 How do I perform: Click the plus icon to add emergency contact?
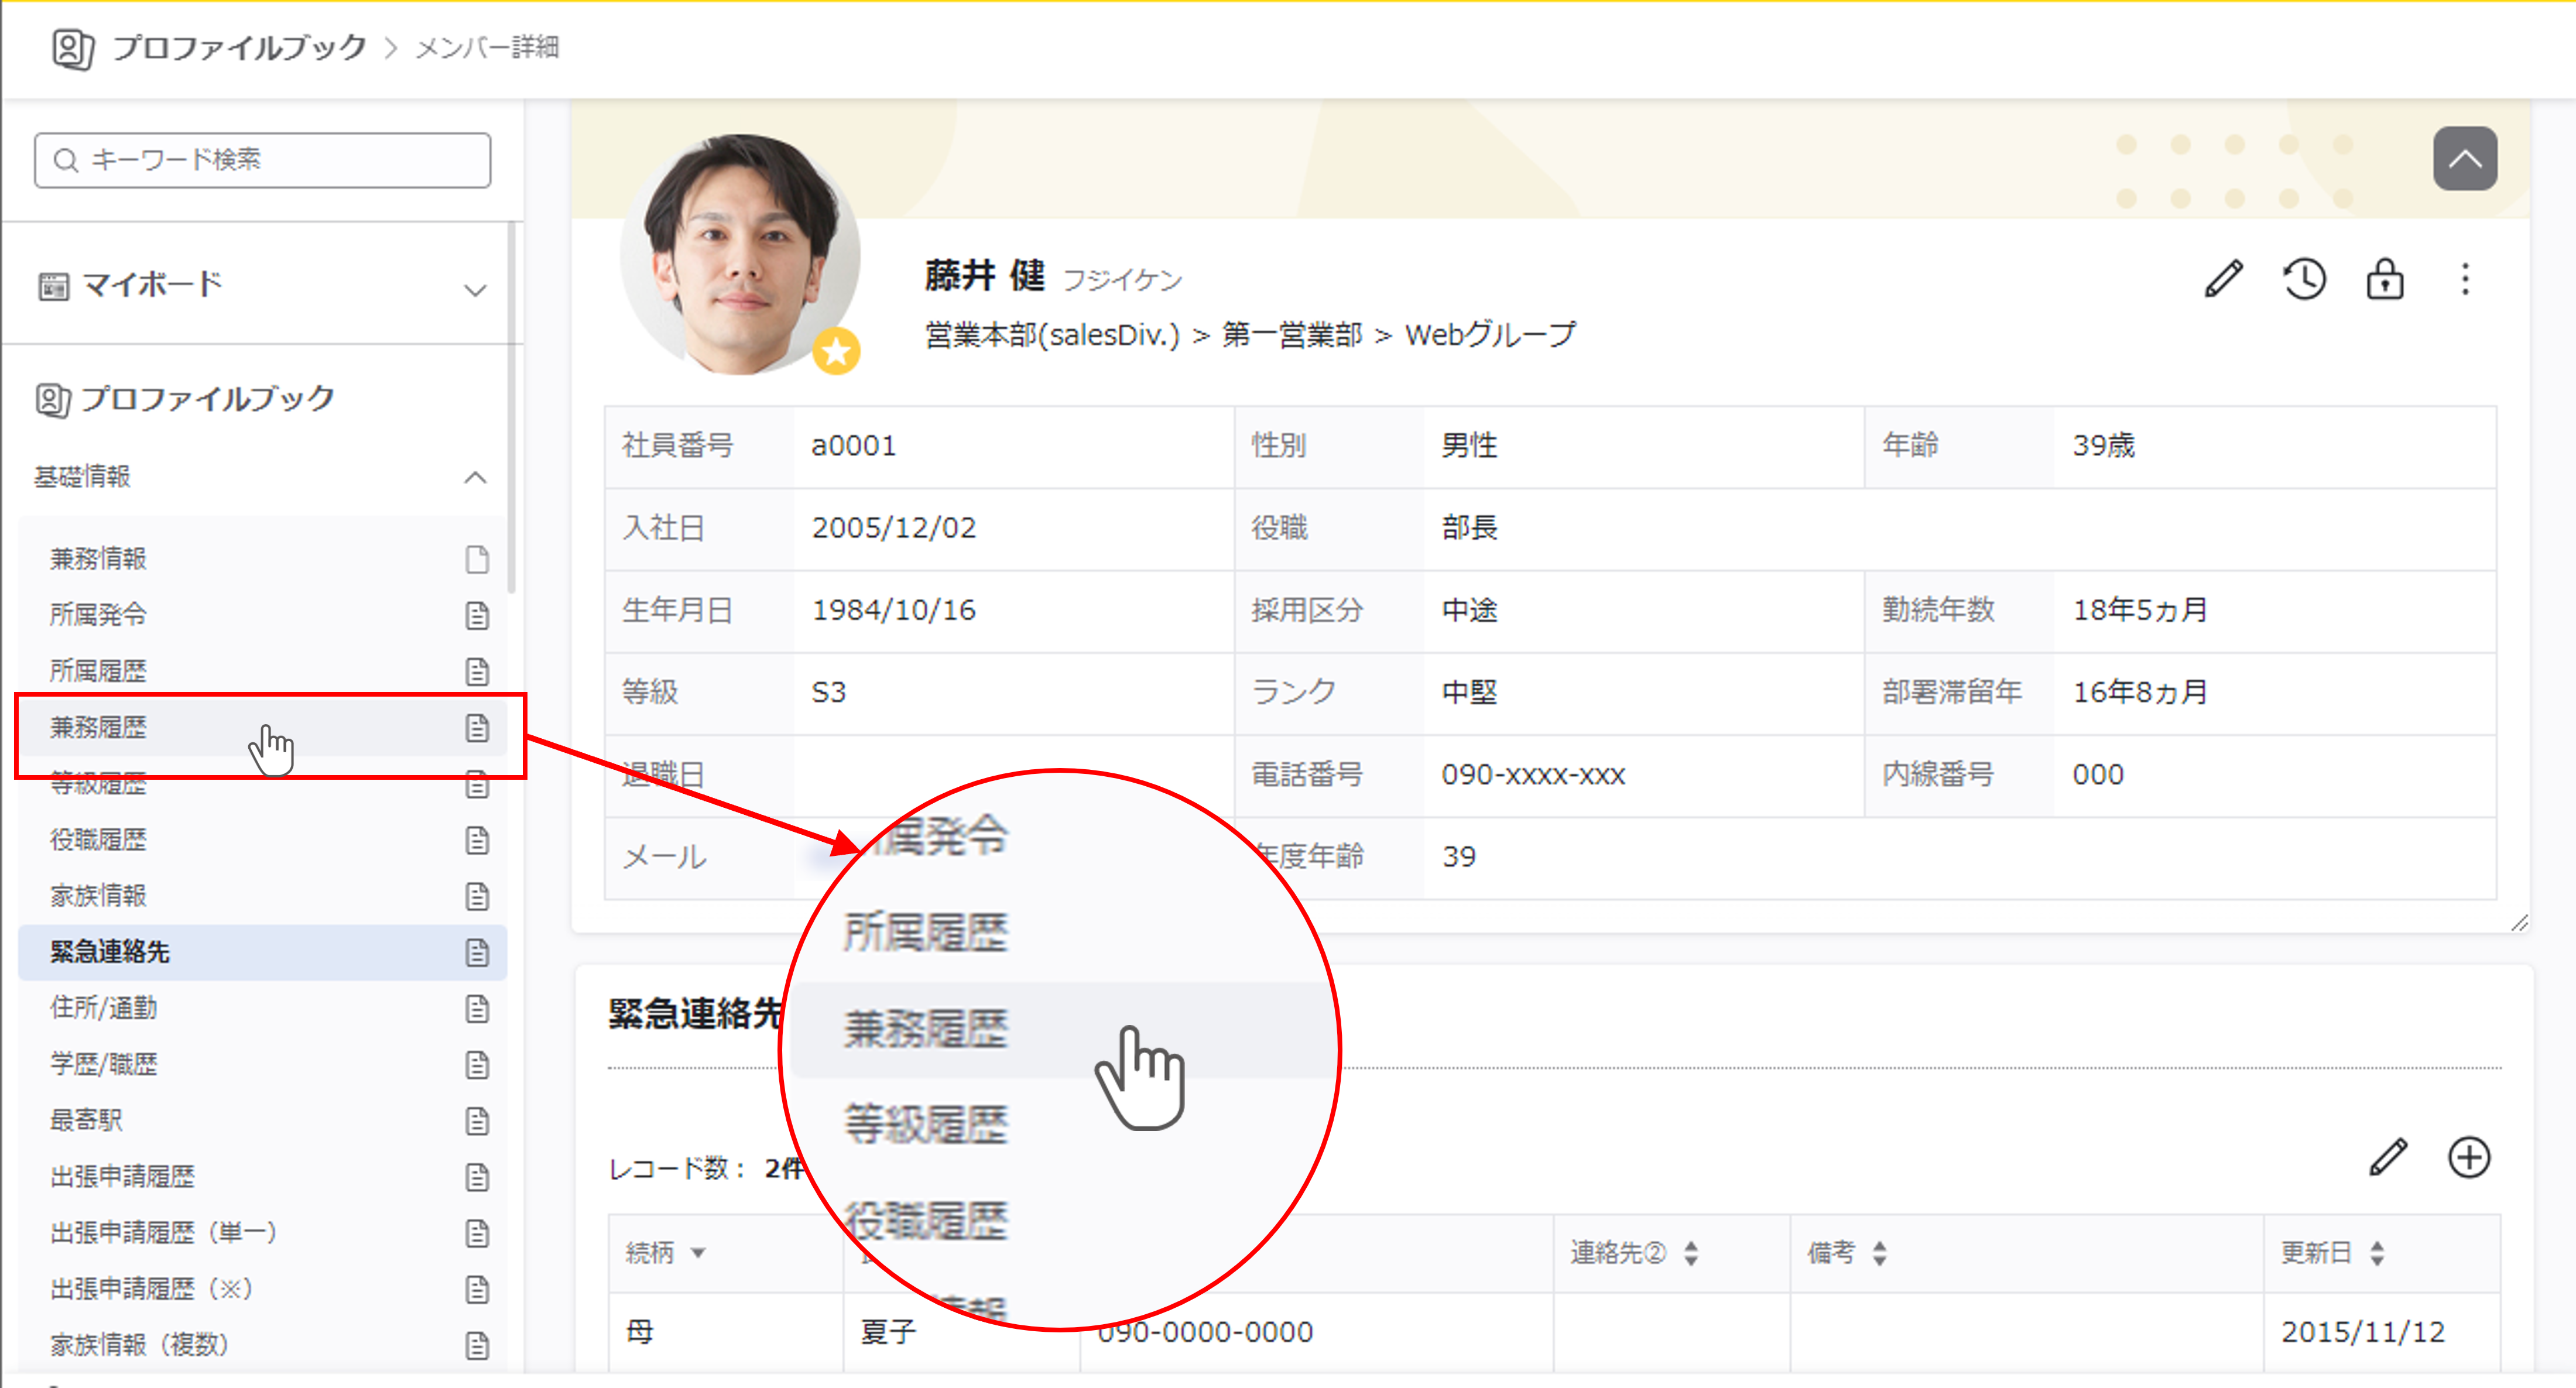point(2469,1158)
